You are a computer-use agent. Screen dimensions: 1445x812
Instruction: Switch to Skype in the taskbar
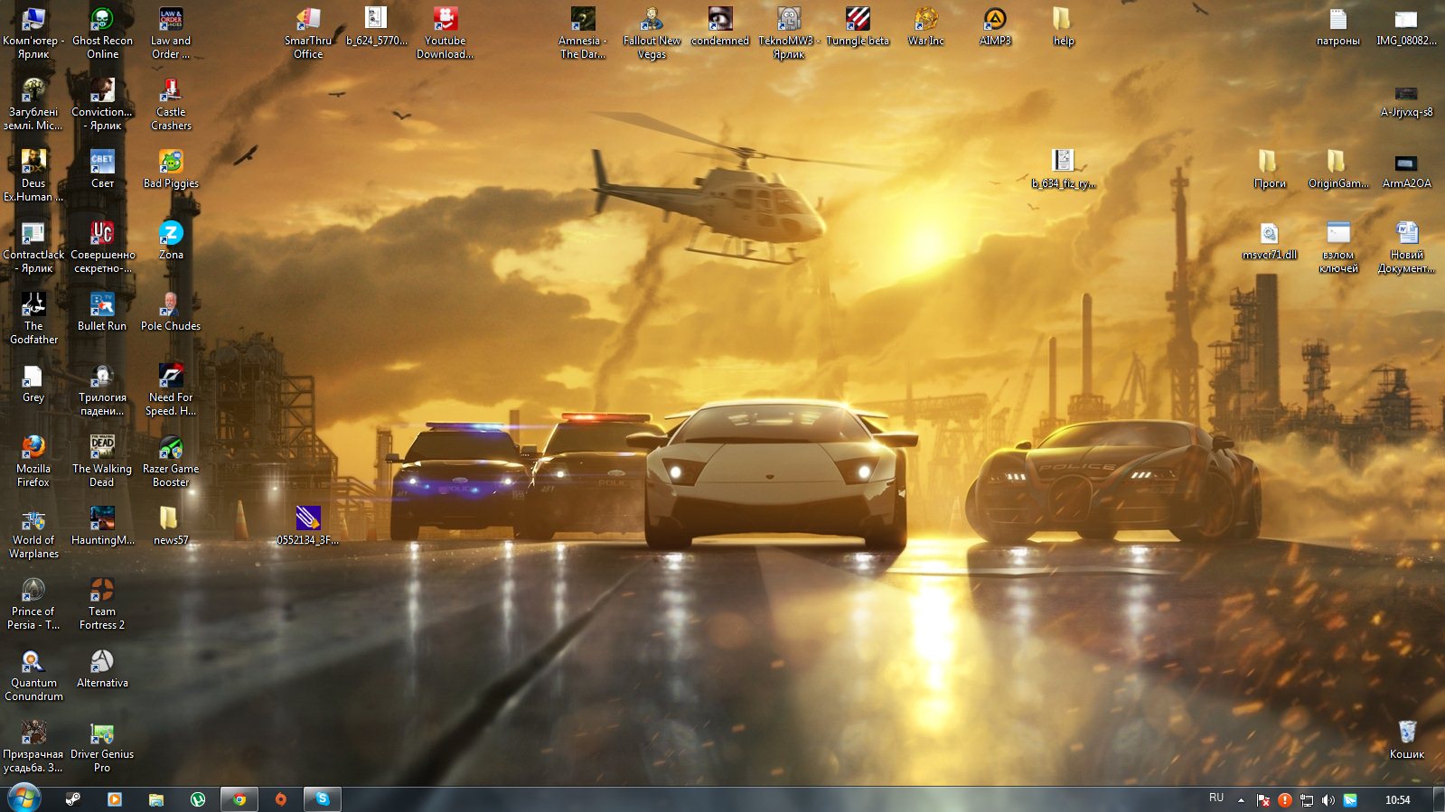click(x=322, y=799)
